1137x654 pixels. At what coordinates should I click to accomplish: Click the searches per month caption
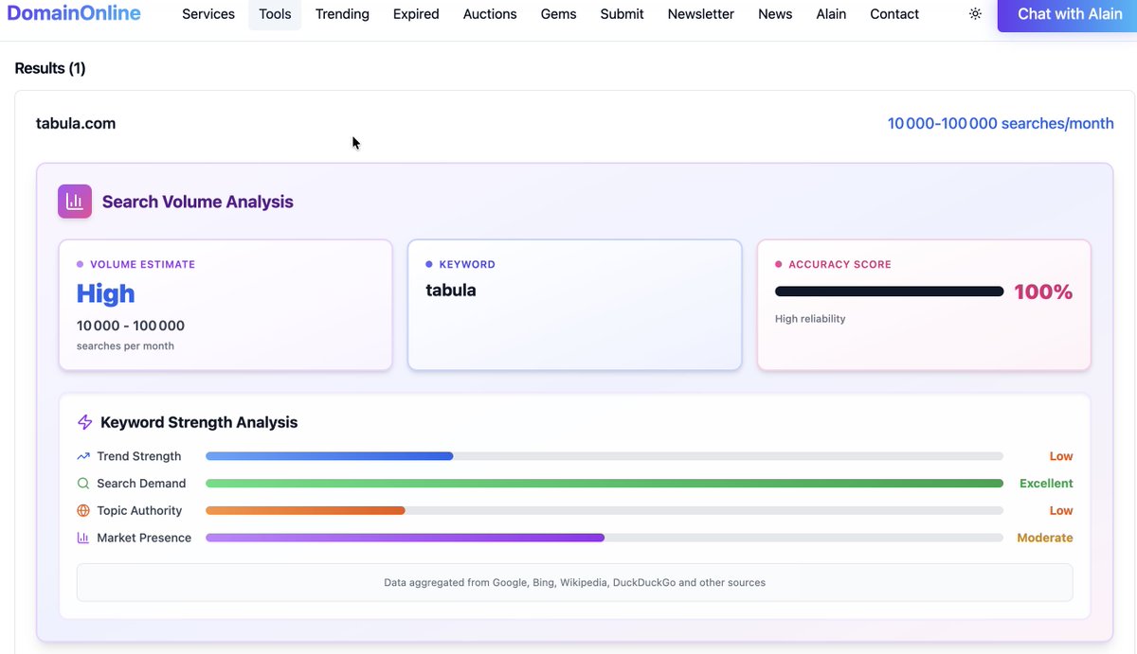point(125,346)
